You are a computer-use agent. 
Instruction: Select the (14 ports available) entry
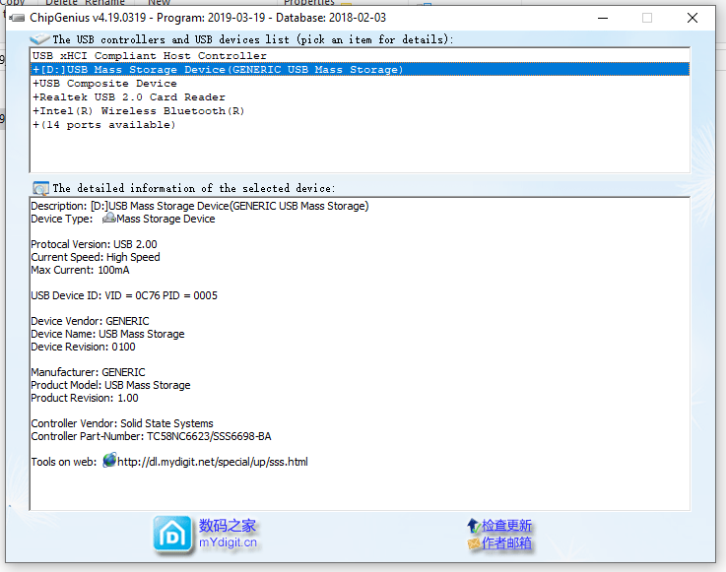360,125
